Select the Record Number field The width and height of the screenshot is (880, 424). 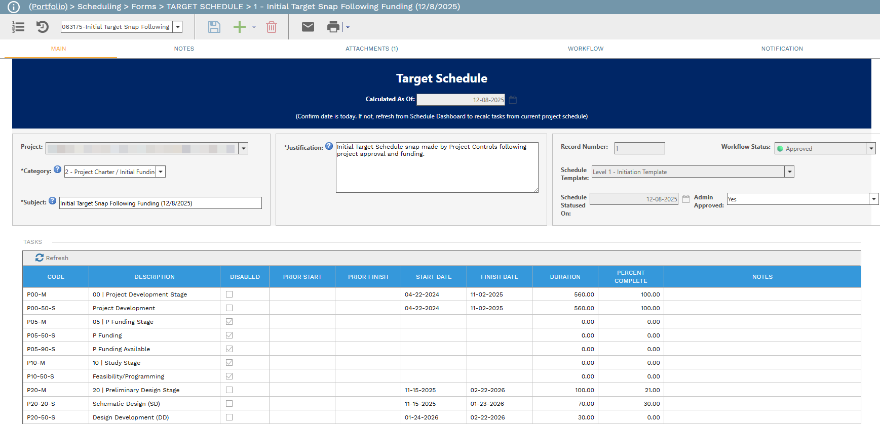click(x=640, y=148)
